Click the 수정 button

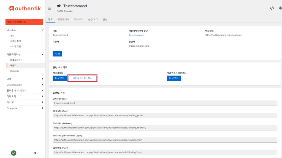click(x=57, y=54)
